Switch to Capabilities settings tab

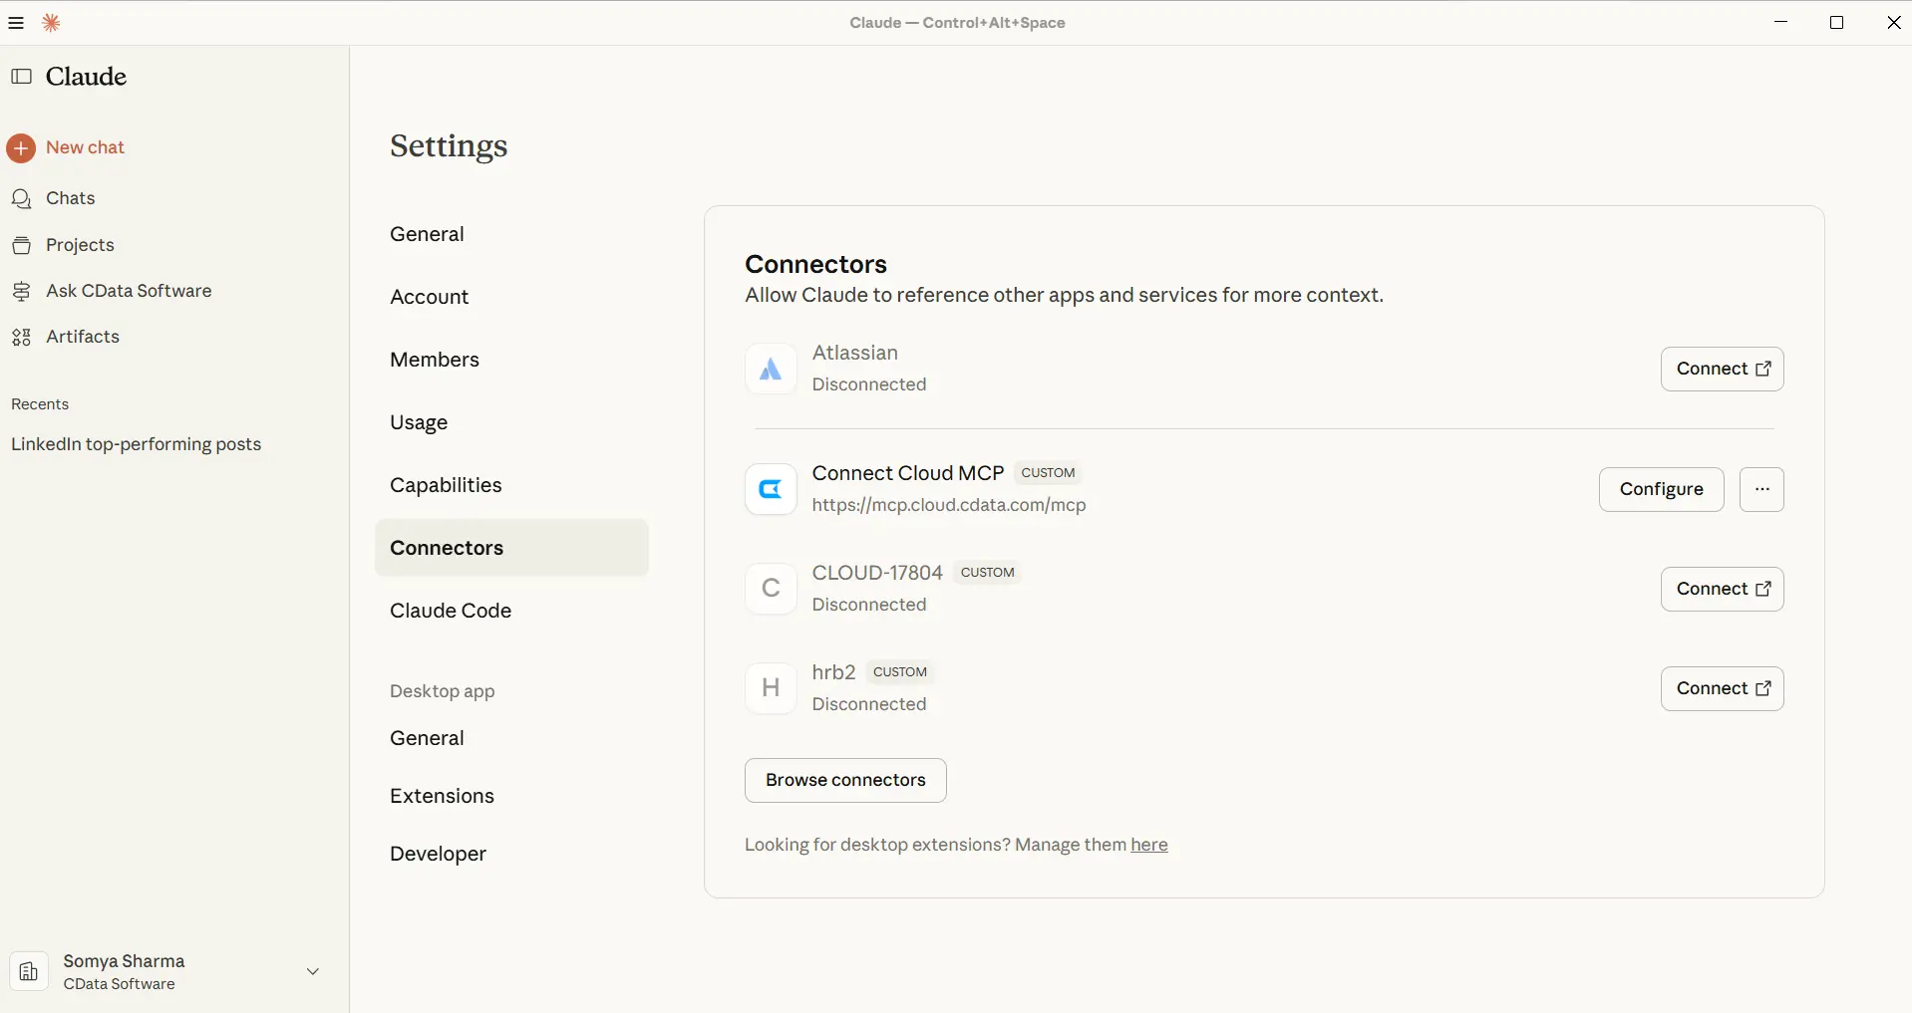click(446, 485)
